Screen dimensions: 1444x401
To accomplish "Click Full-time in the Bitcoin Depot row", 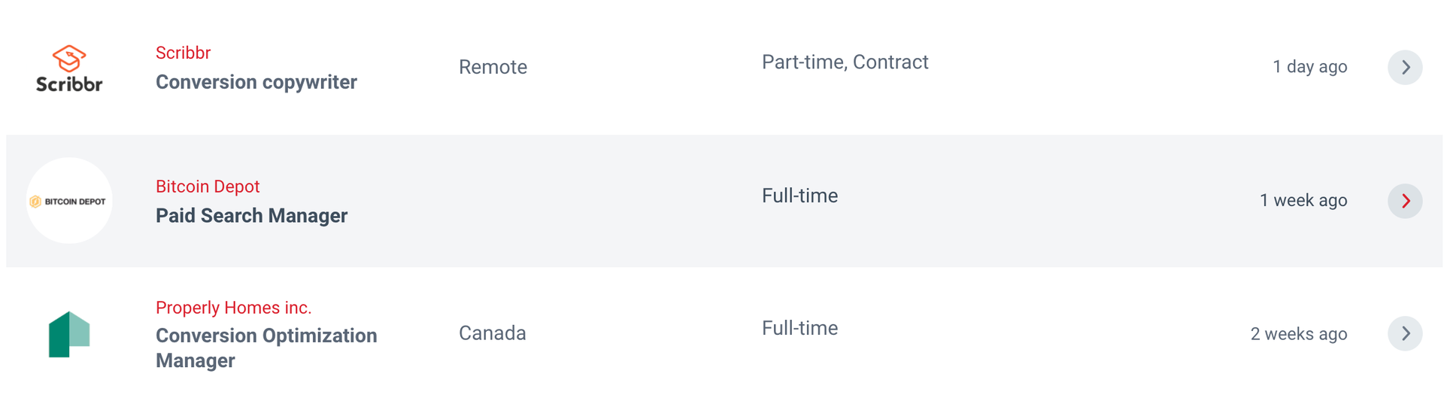I will (x=799, y=196).
